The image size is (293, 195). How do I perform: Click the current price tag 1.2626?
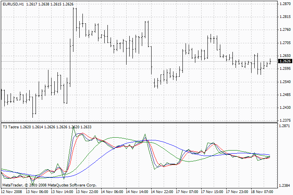pyautogui.click(x=285, y=61)
